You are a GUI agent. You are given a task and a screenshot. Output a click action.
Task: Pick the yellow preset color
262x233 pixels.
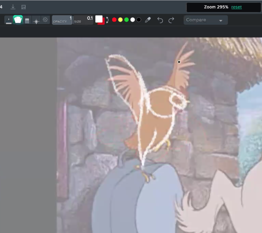point(120,20)
